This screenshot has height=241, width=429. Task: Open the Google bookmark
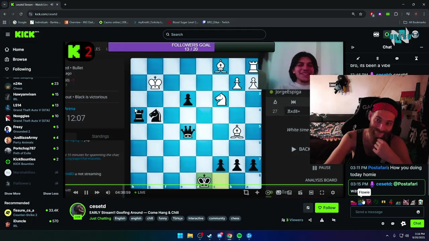point(20,22)
